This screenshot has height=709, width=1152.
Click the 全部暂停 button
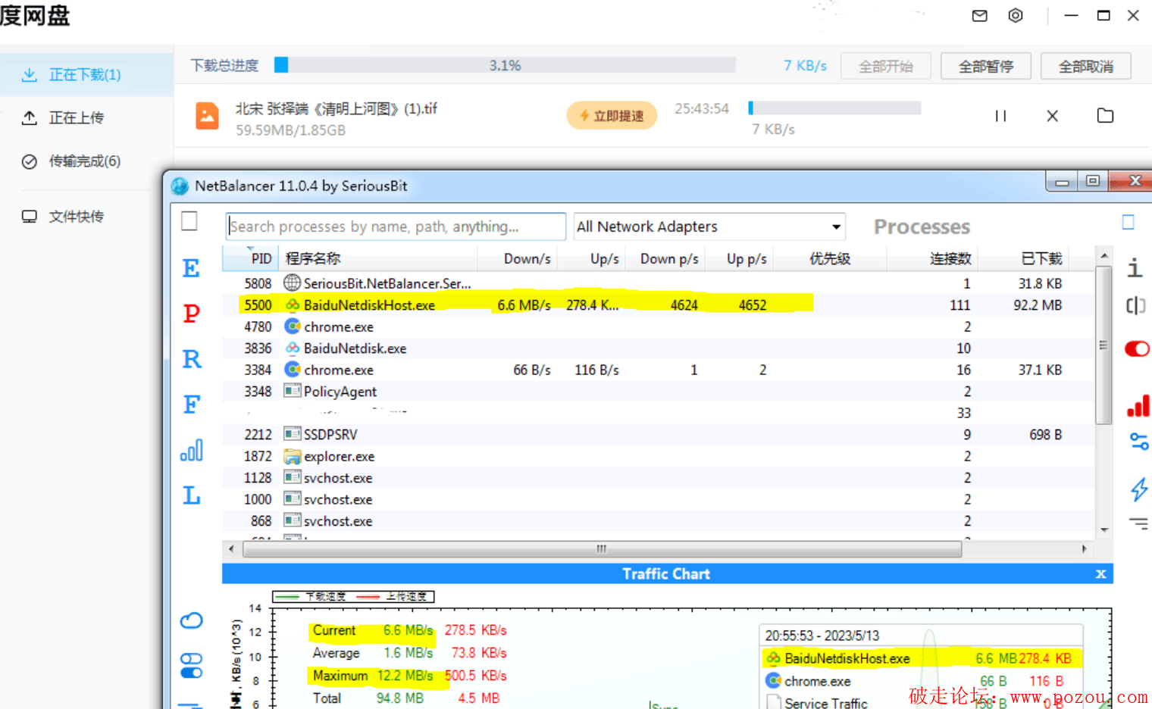pyautogui.click(x=985, y=66)
